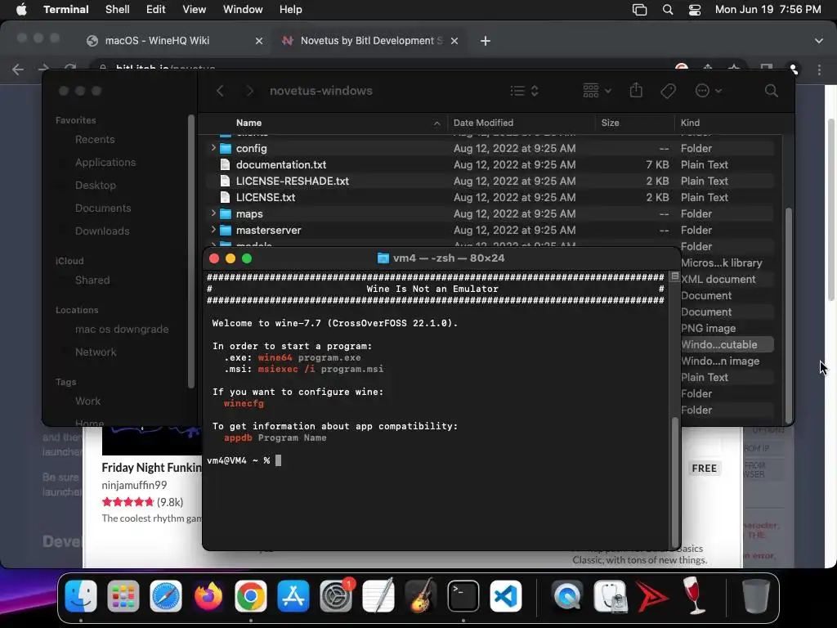This screenshot has width=837, height=628.
Task: Click Finder Share toolbar button
Action: (x=636, y=90)
